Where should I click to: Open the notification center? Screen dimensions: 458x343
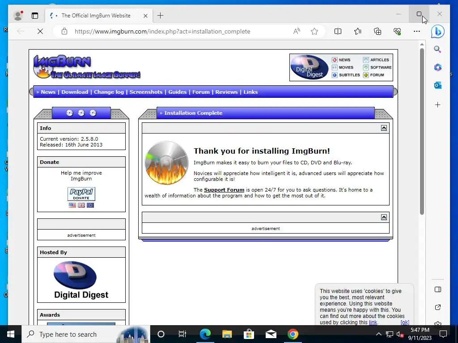pyautogui.click(x=443, y=334)
